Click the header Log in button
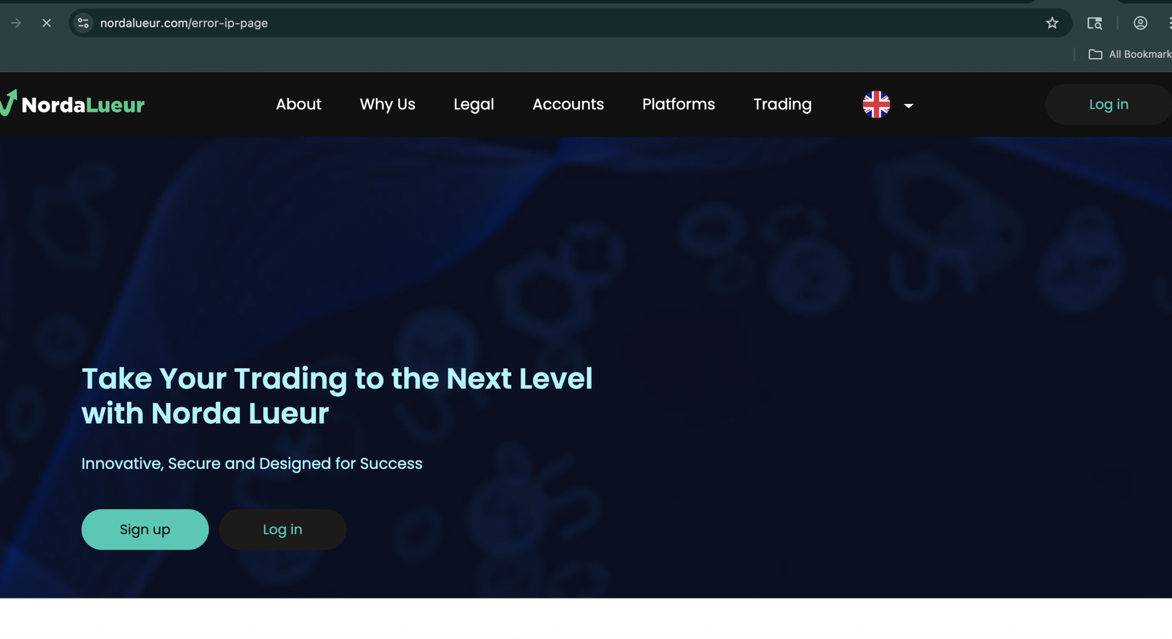The width and height of the screenshot is (1172, 639). pyautogui.click(x=1108, y=104)
